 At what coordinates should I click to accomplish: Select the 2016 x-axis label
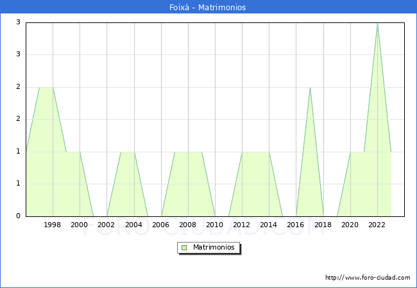[296, 225]
